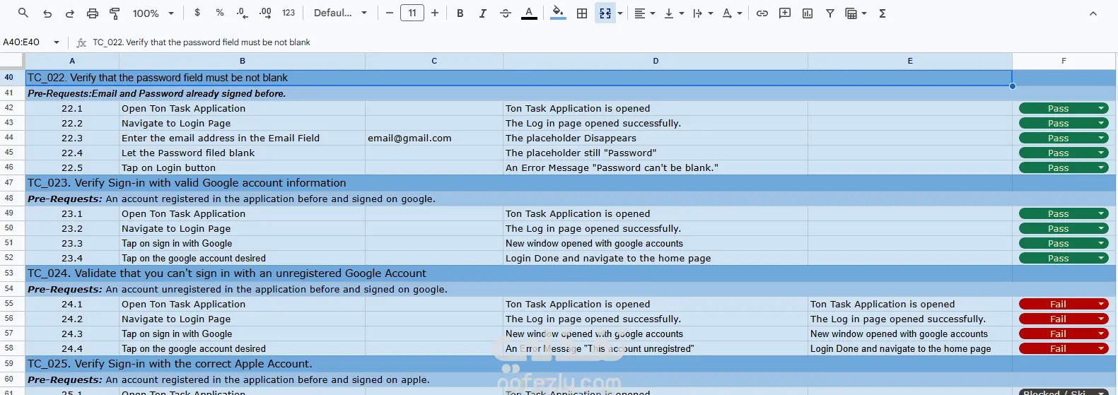
Task: Open the Pass dropdown for step 22.1
Action: tap(1064, 108)
